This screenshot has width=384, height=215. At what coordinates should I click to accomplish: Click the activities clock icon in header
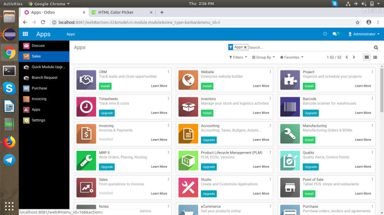[325, 34]
